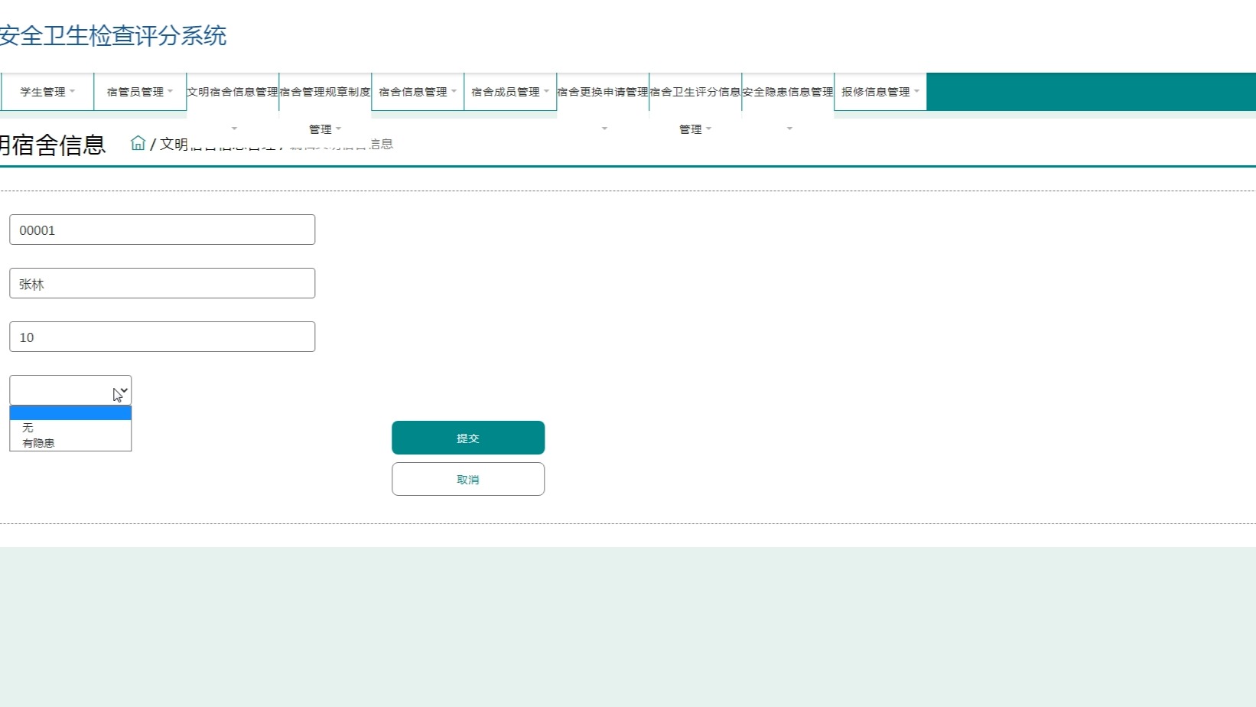Open 学生管理 menu
The image size is (1256, 707).
tap(47, 92)
